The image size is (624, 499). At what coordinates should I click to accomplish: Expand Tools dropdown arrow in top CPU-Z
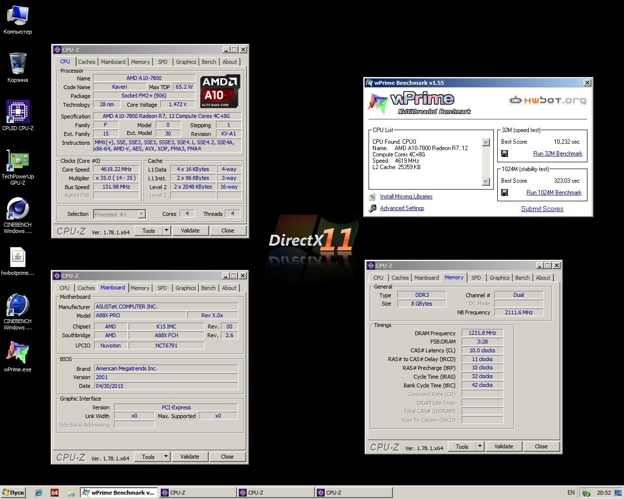click(166, 230)
